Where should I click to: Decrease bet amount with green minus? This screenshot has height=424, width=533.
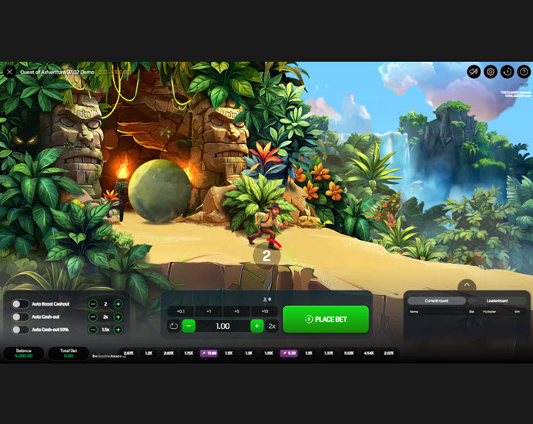pyautogui.click(x=188, y=327)
